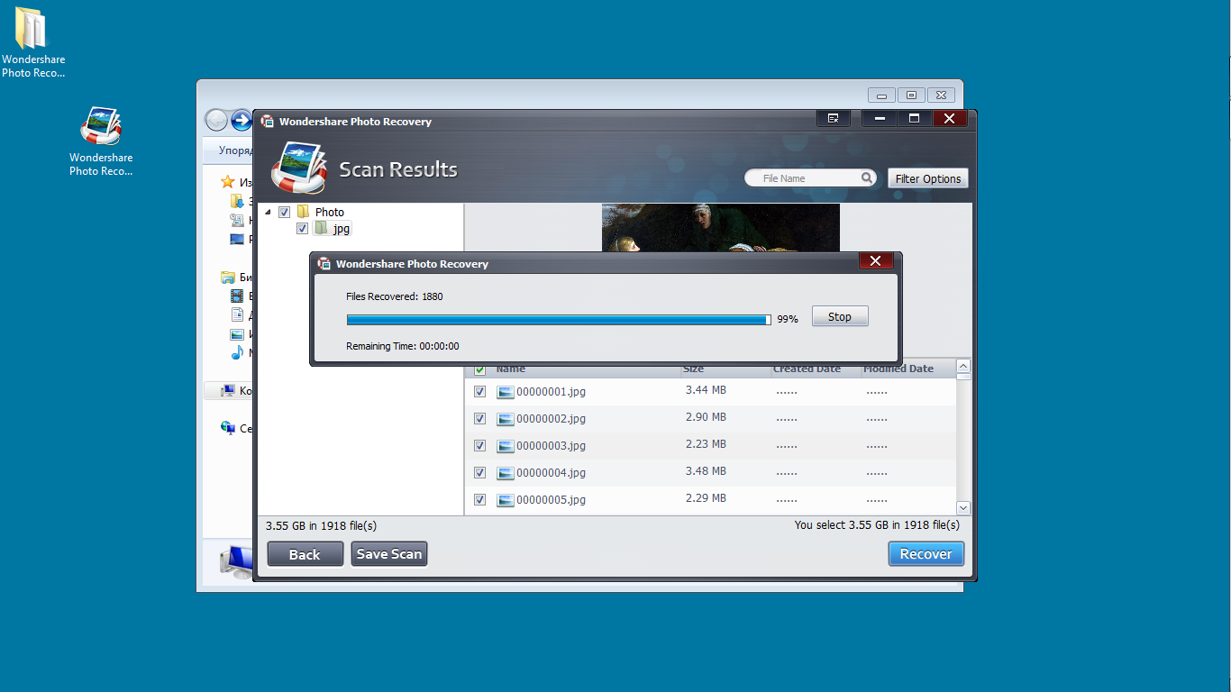Click the blue recovery progress bar
This screenshot has height=692, width=1231.
coord(559,319)
